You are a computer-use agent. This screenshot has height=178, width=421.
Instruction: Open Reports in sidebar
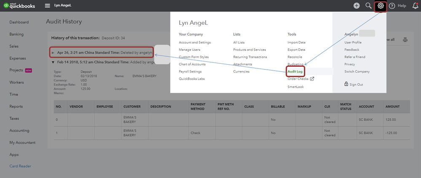tap(16, 107)
